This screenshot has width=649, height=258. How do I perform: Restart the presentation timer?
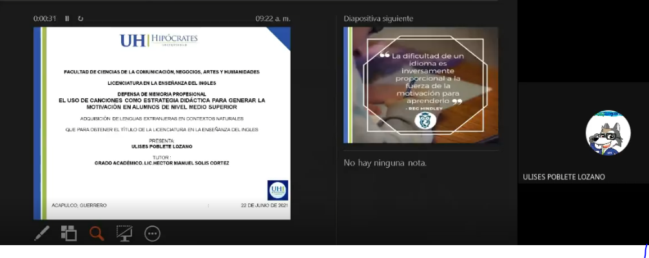(81, 19)
